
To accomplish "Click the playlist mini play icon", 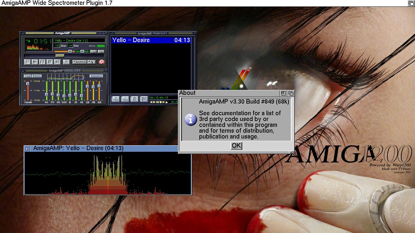I will click(x=154, y=102).
